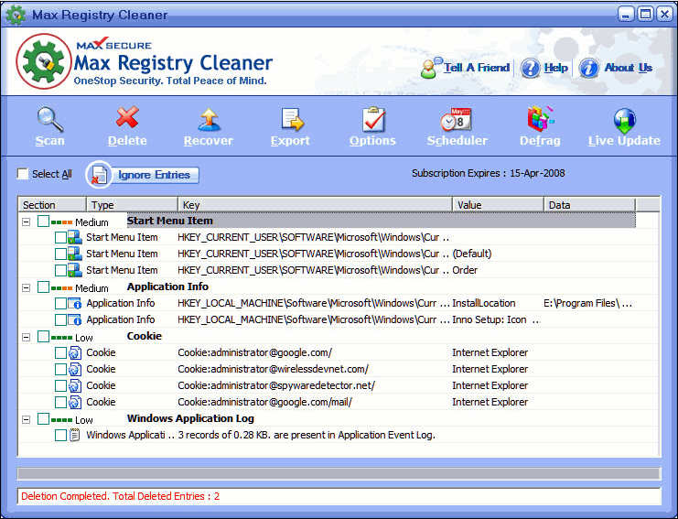Click icon of the Start Menu Item Order row
Viewport: 678px width, 519px height.
coord(74,270)
